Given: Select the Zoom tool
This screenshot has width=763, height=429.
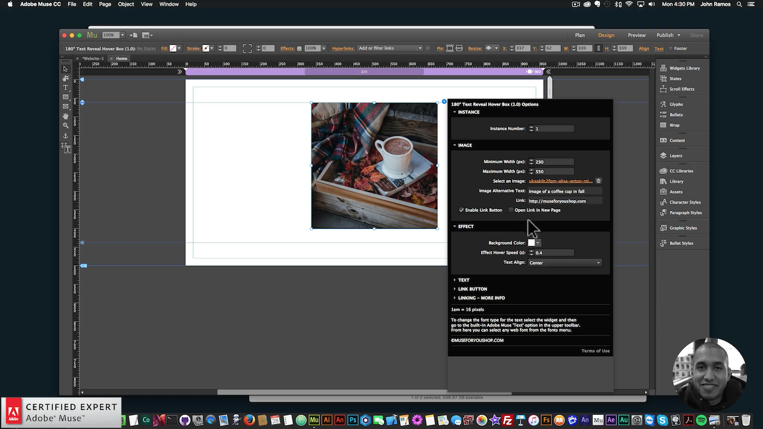Looking at the screenshot, I should point(66,125).
